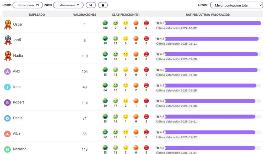Click Oscar's gold first-place medal icon
Viewport: 265px width, 154px height.
click(8, 25)
